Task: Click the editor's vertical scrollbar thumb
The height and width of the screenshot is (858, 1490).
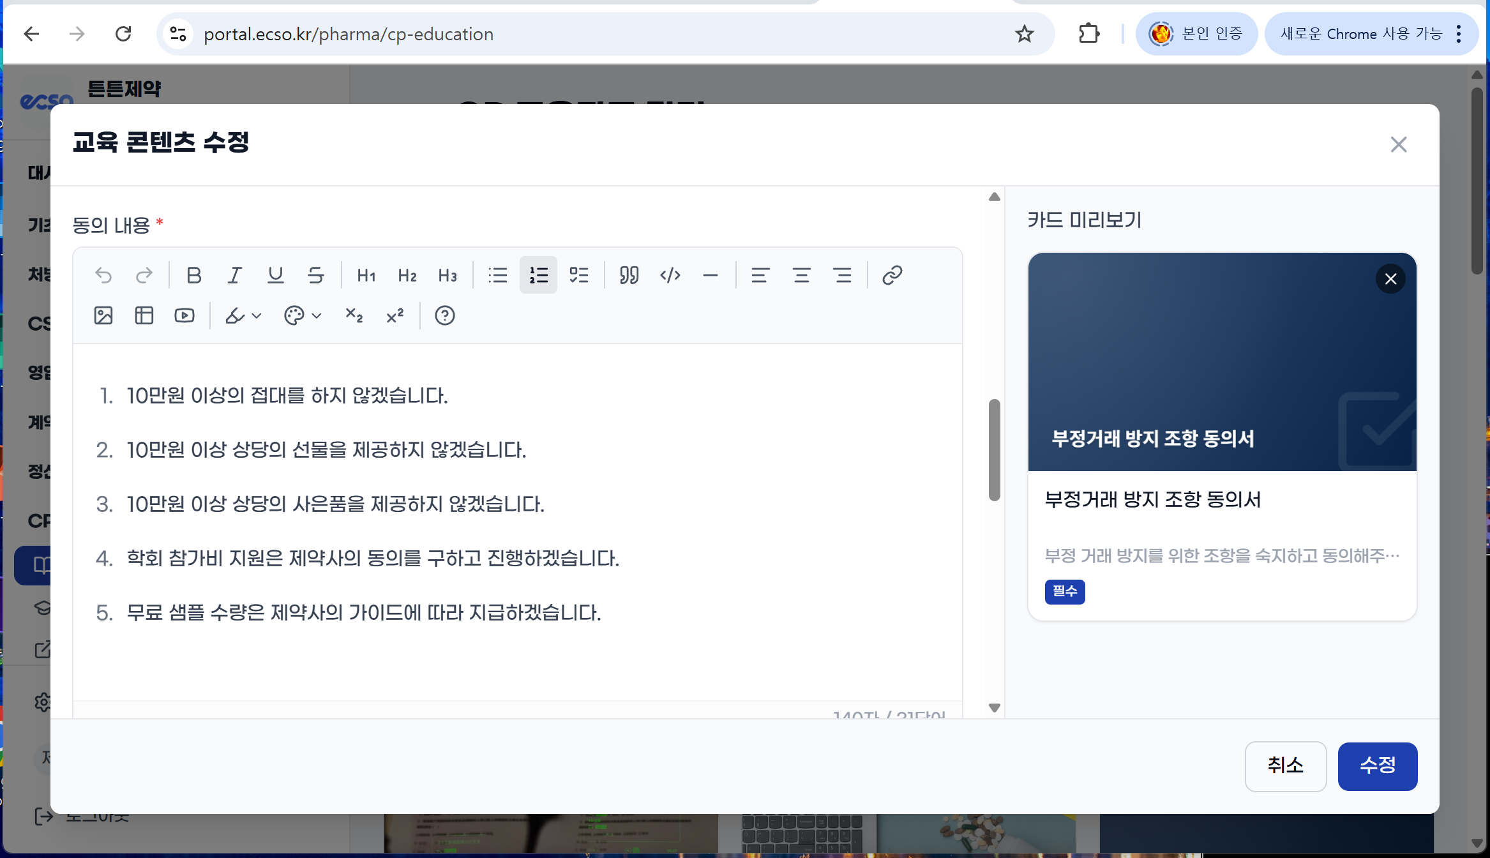Action: pyautogui.click(x=994, y=450)
